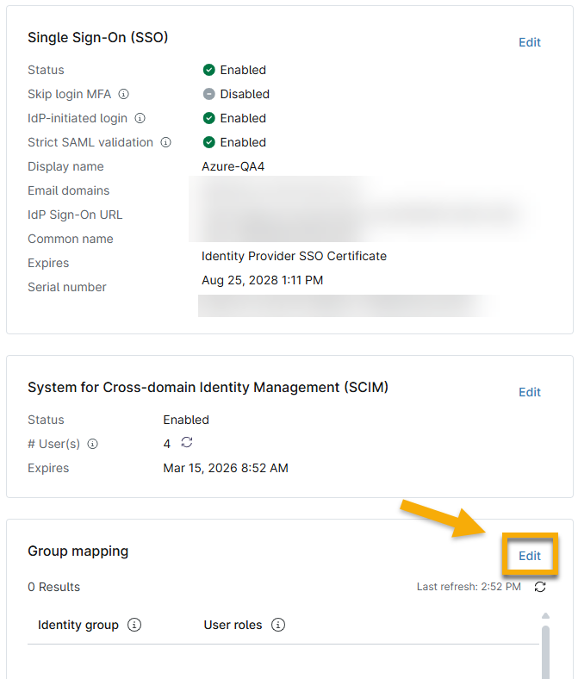Click Enabled check icon for IdP-initiated login
Viewport: 578px width, 679px height.
tap(208, 118)
